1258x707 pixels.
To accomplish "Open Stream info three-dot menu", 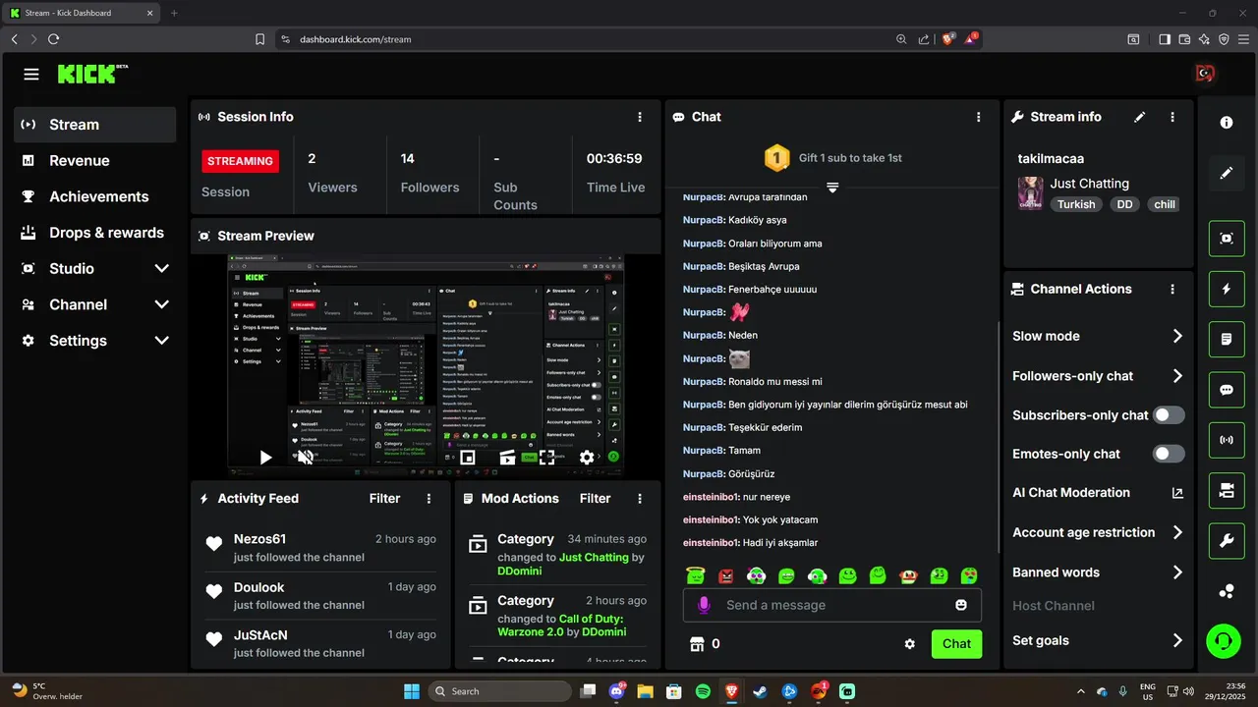I will (1172, 117).
